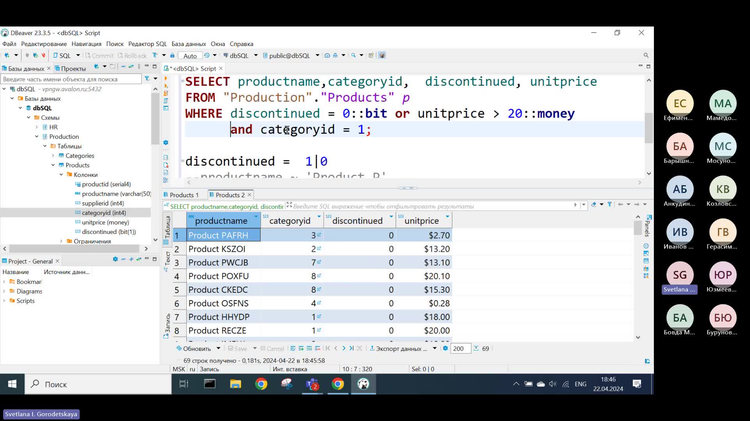Click the filter funnel icon in the results toolbar
This screenshot has height=421, width=750.
609,204
